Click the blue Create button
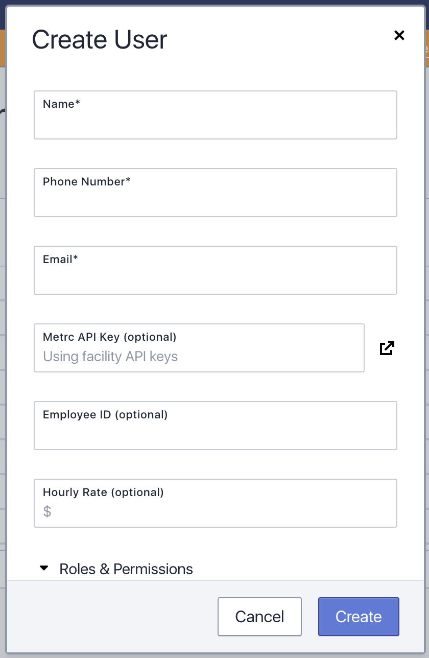Screen dimensions: 429x658 tap(359, 617)
